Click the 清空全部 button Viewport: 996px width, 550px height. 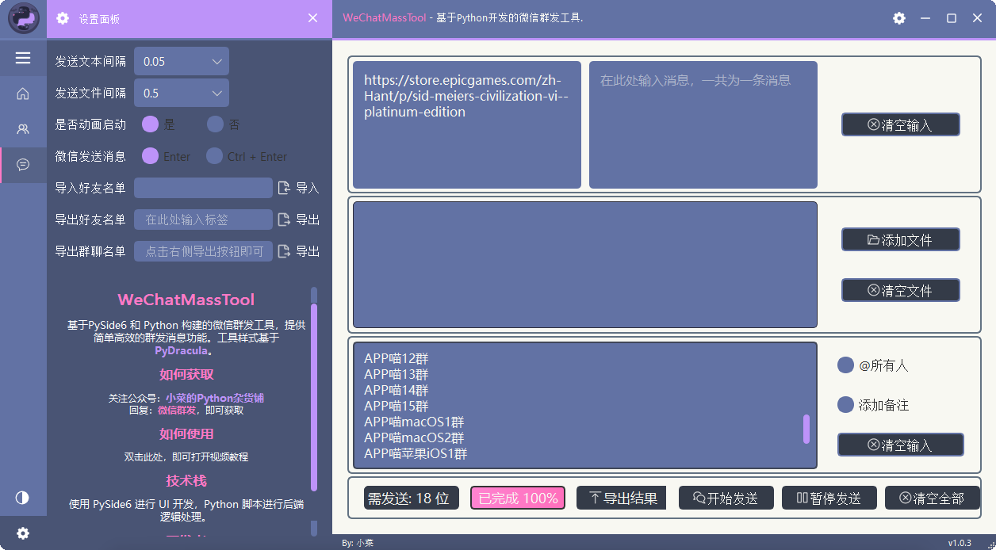[933, 498]
